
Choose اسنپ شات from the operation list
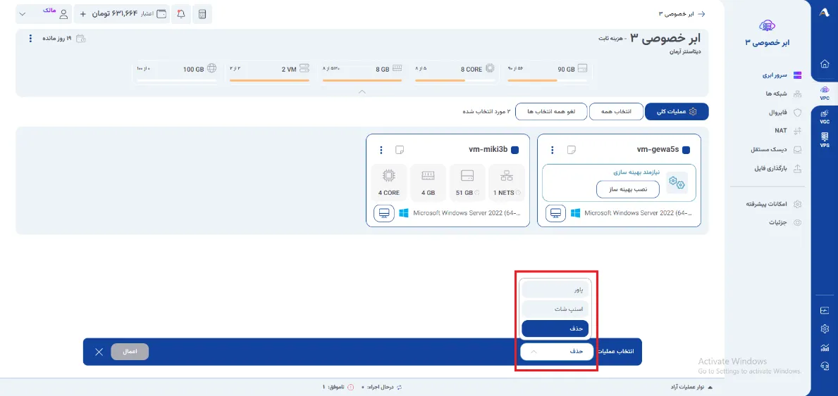click(x=555, y=309)
